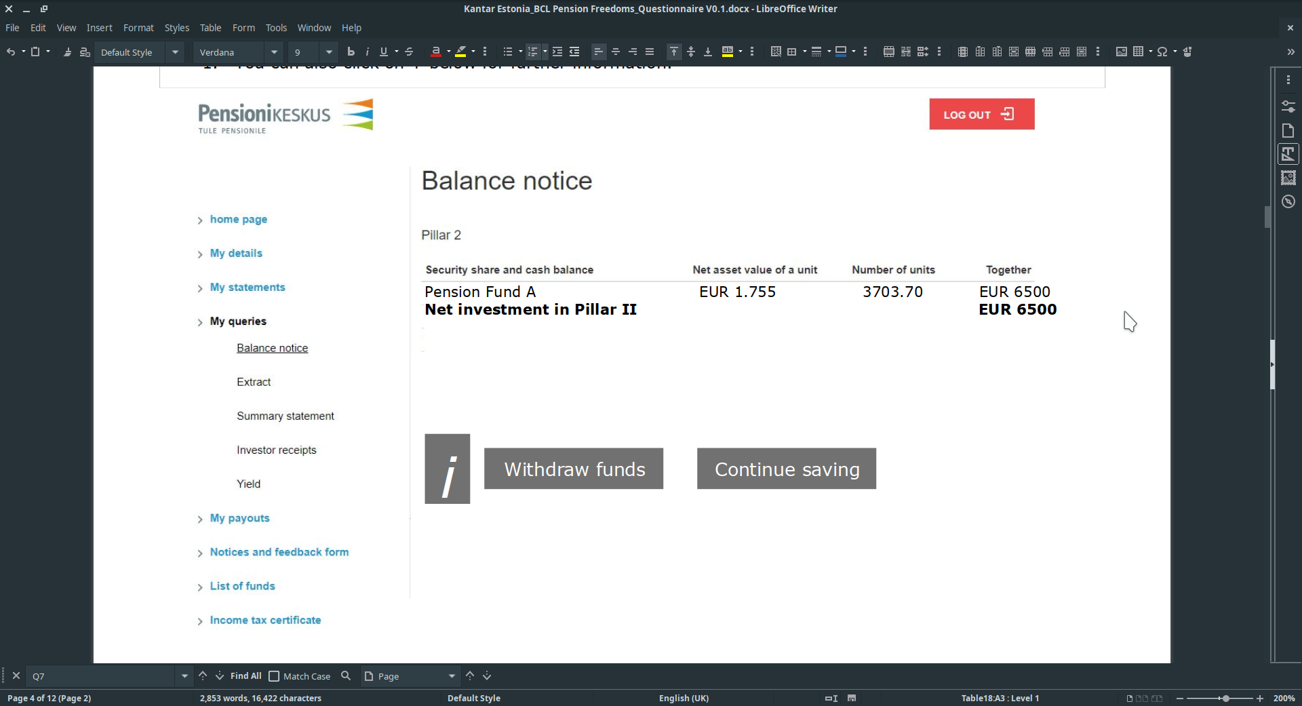
Task: Click inside the Find search field
Action: click(x=102, y=676)
